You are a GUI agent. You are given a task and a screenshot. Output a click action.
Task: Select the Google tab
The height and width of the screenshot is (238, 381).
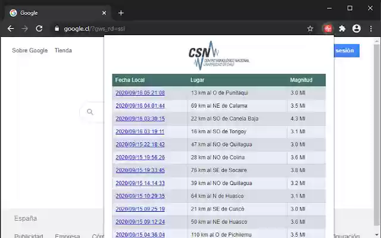click(58, 13)
